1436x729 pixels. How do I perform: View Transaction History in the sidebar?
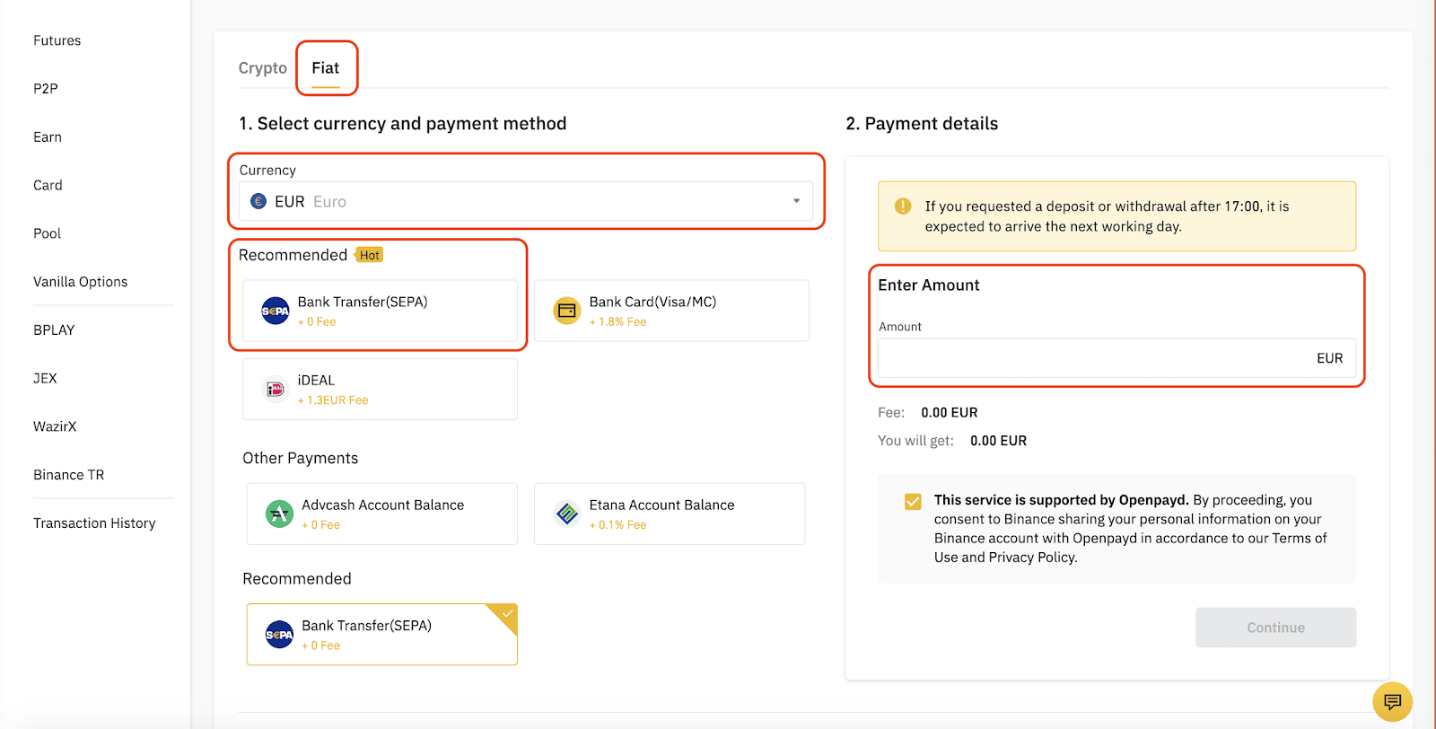(x=94, y=523)
